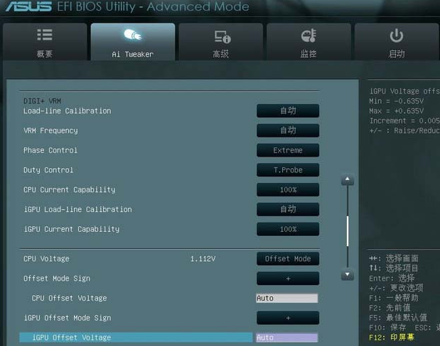440x346 pixels.
Task: Click the ASUS logo
Action: click(x=28, y=6)
